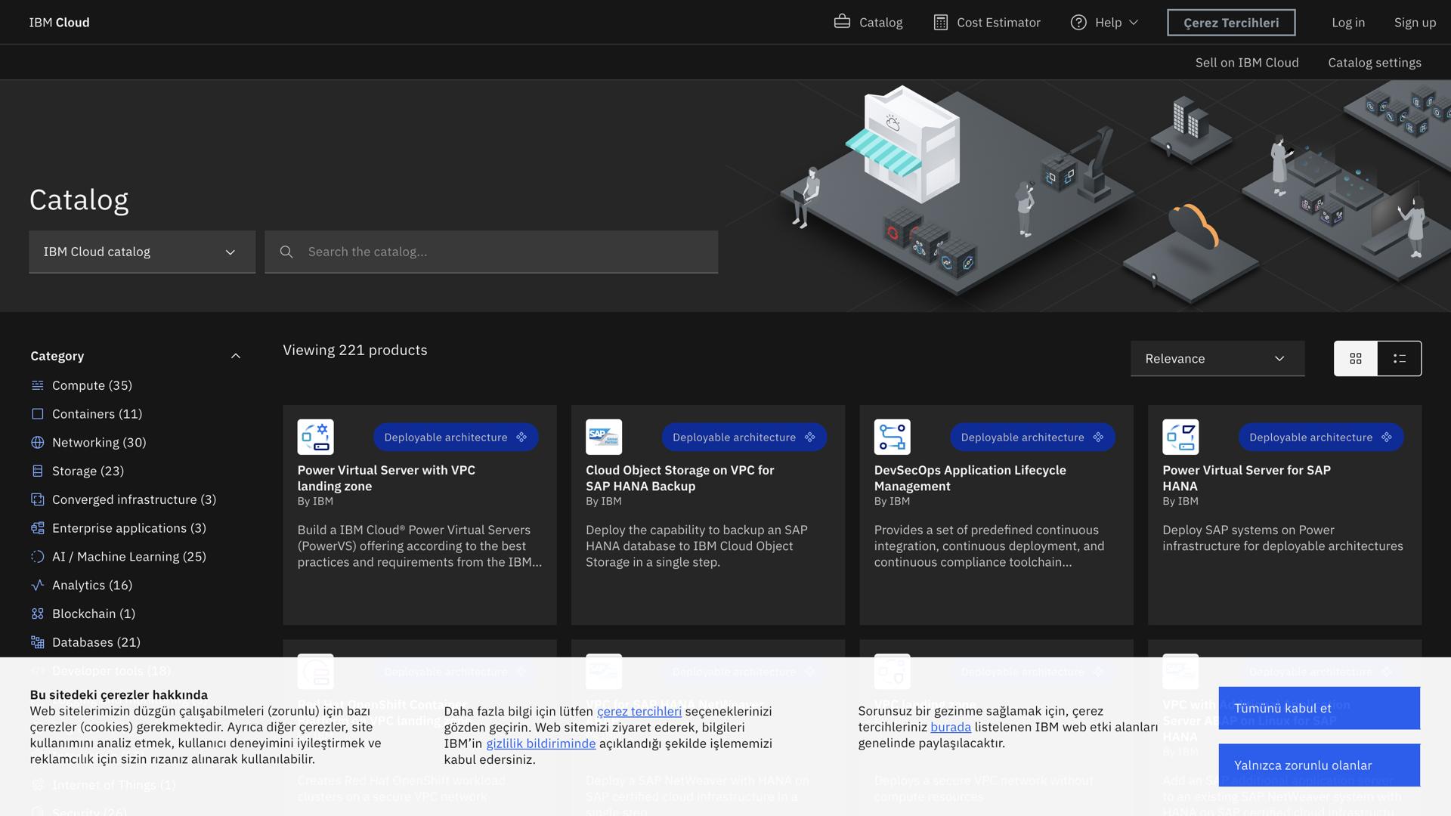Open Catalog settings menu item
This screenshot has width=1451, height=816.
coord(1374,63)
